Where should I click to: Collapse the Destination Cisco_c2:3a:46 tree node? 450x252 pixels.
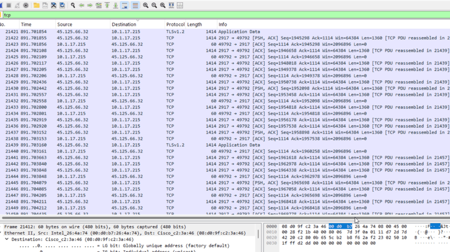(x=7, y=239)
